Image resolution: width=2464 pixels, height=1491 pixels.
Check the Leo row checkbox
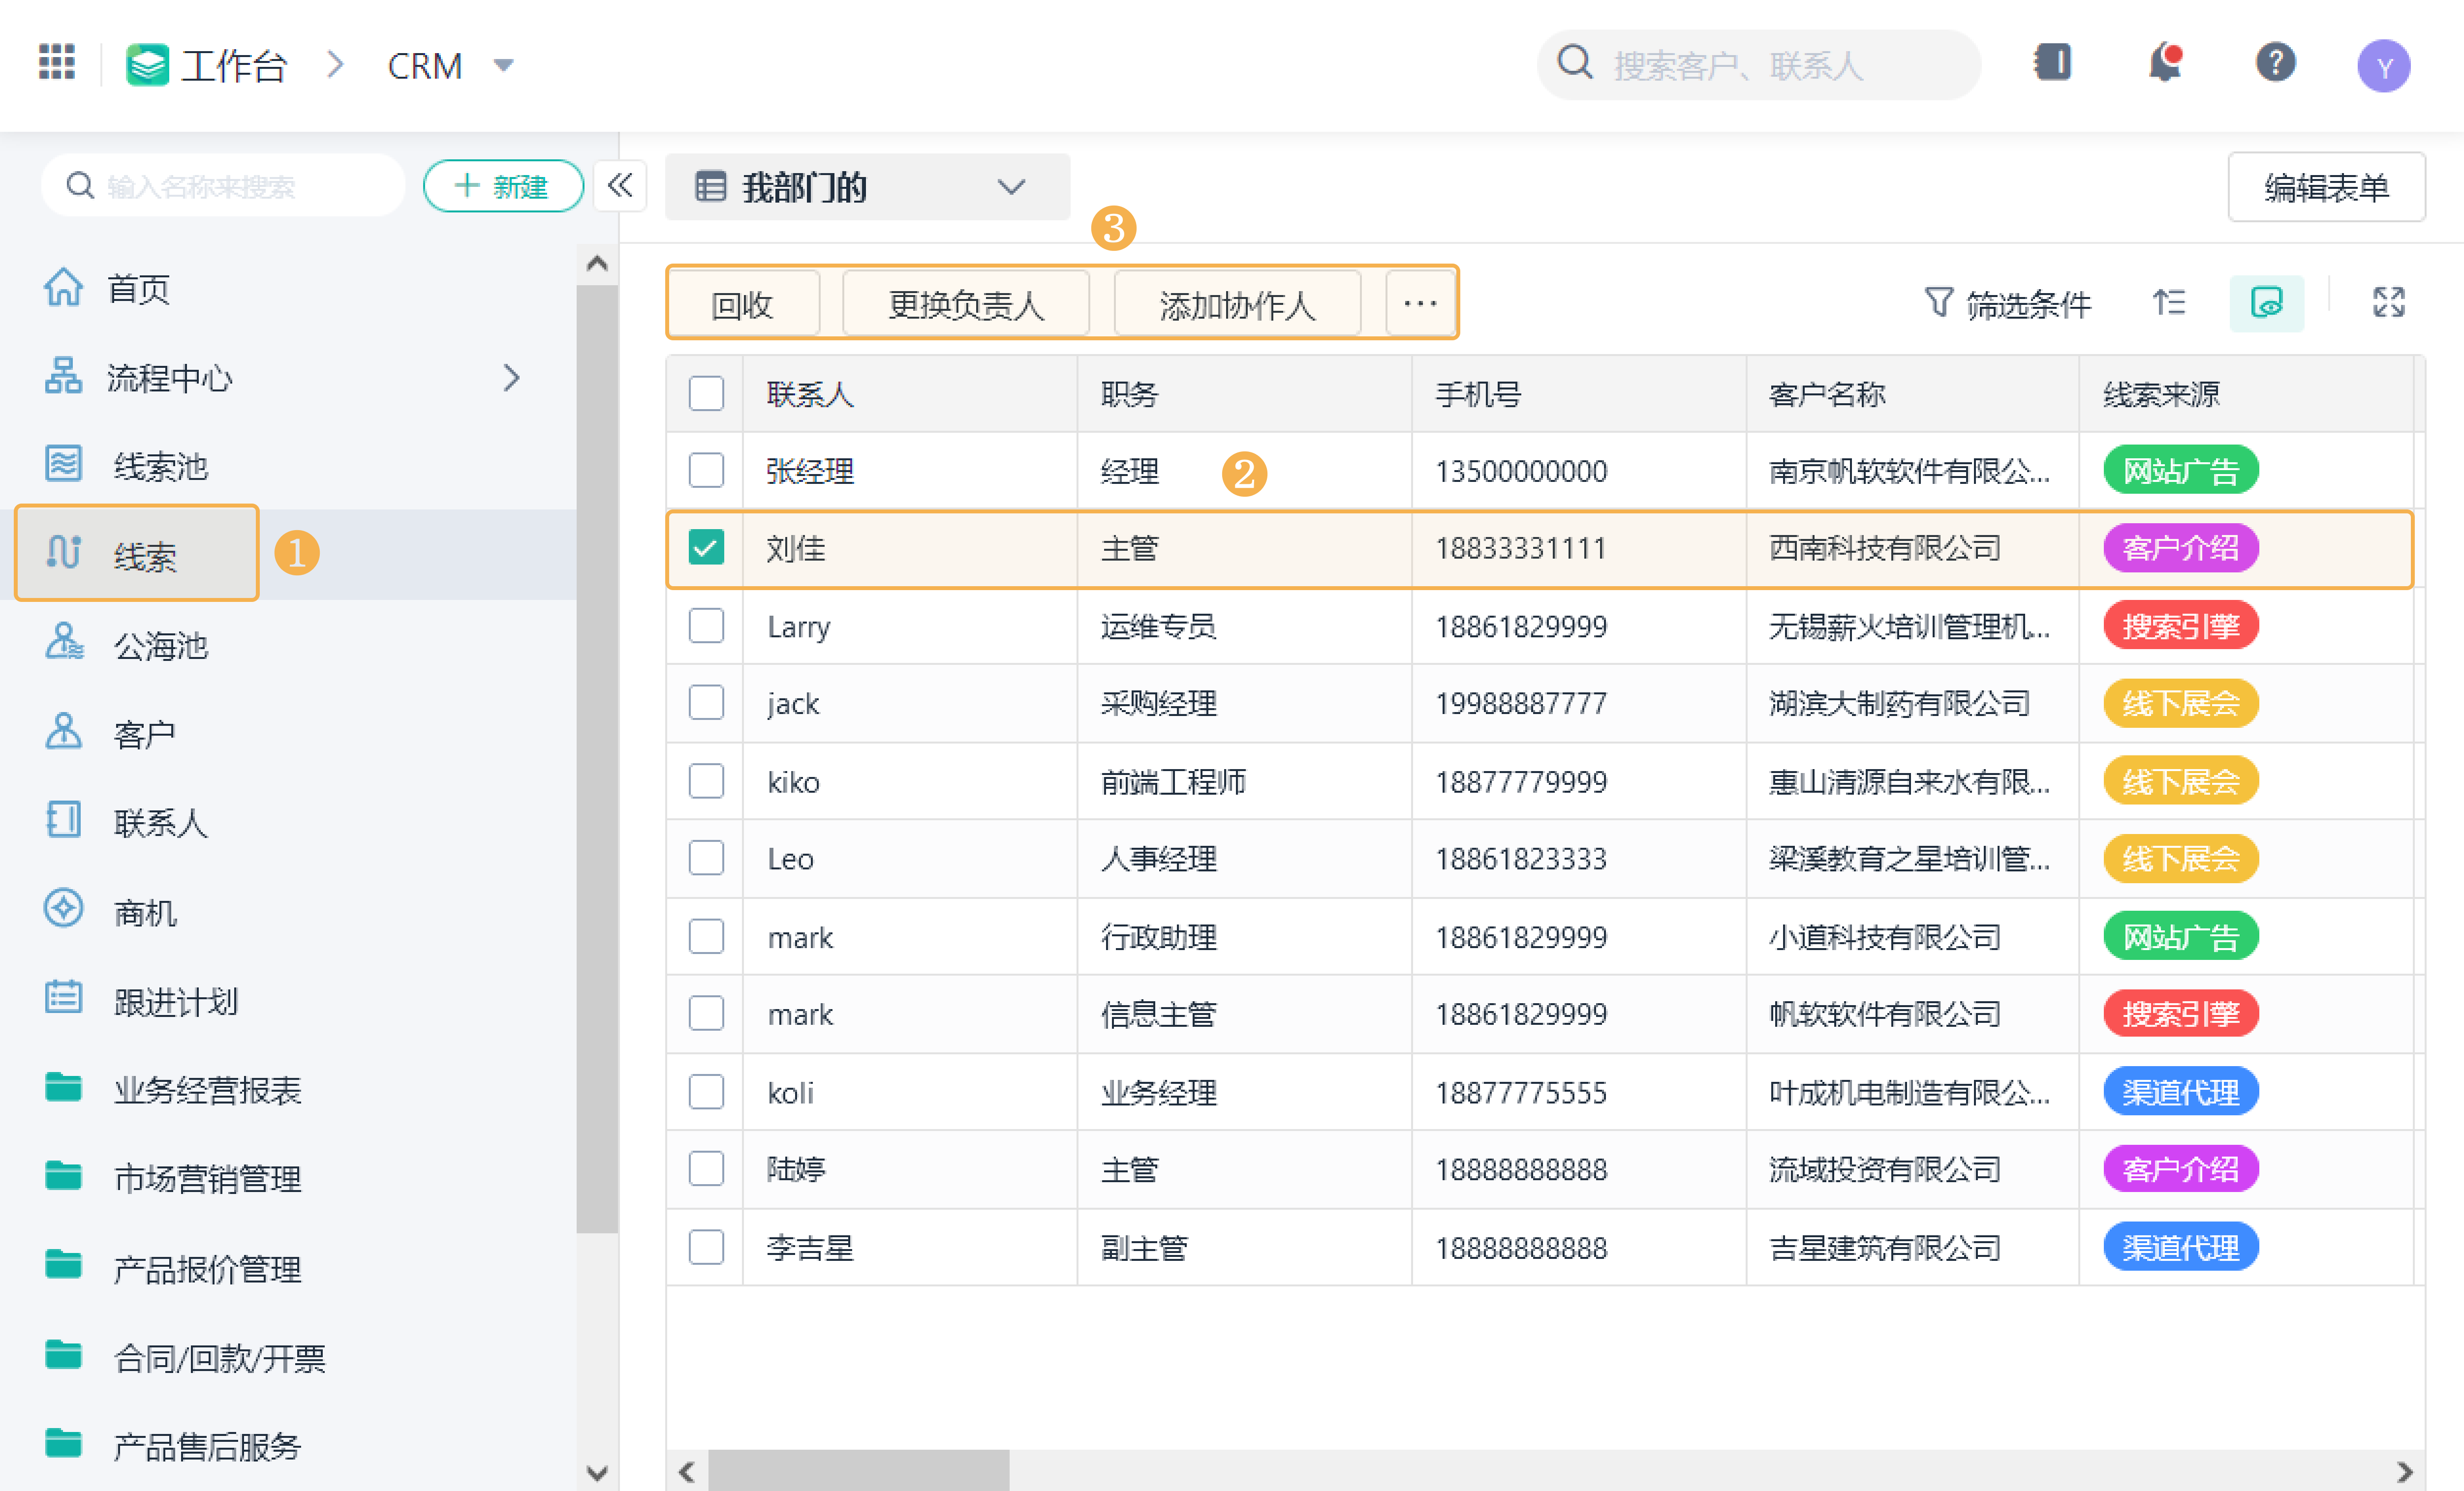coord(706,858)
